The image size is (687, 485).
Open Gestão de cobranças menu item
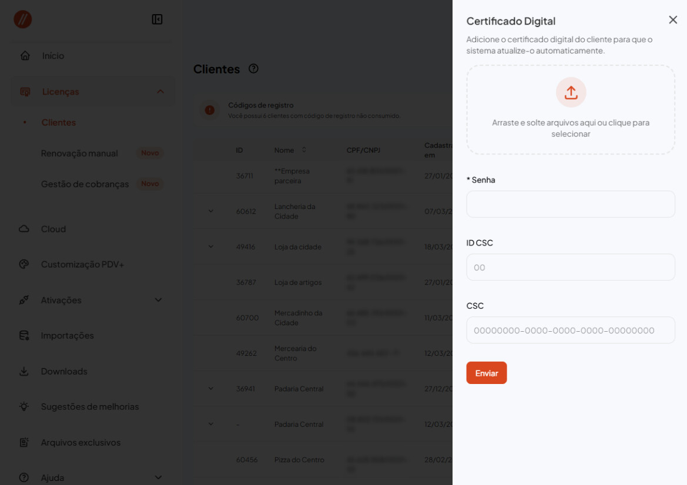85,184
